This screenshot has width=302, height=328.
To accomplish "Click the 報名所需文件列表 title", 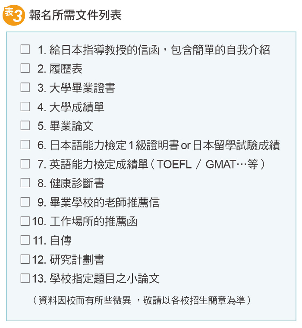I will [75, 15].
